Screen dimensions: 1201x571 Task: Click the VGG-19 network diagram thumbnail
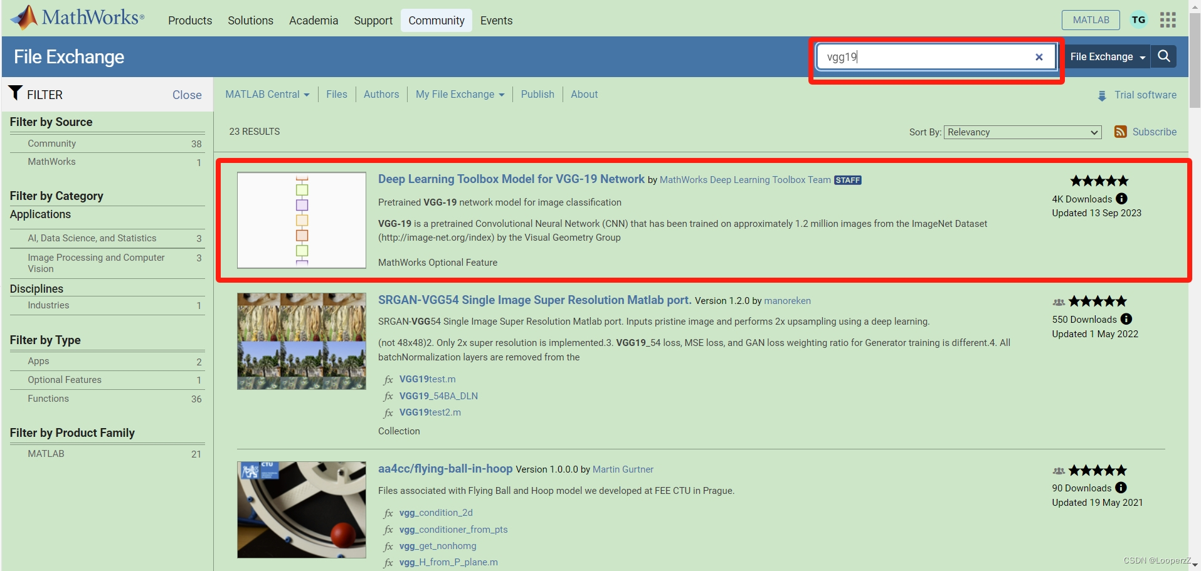(302, 220)
